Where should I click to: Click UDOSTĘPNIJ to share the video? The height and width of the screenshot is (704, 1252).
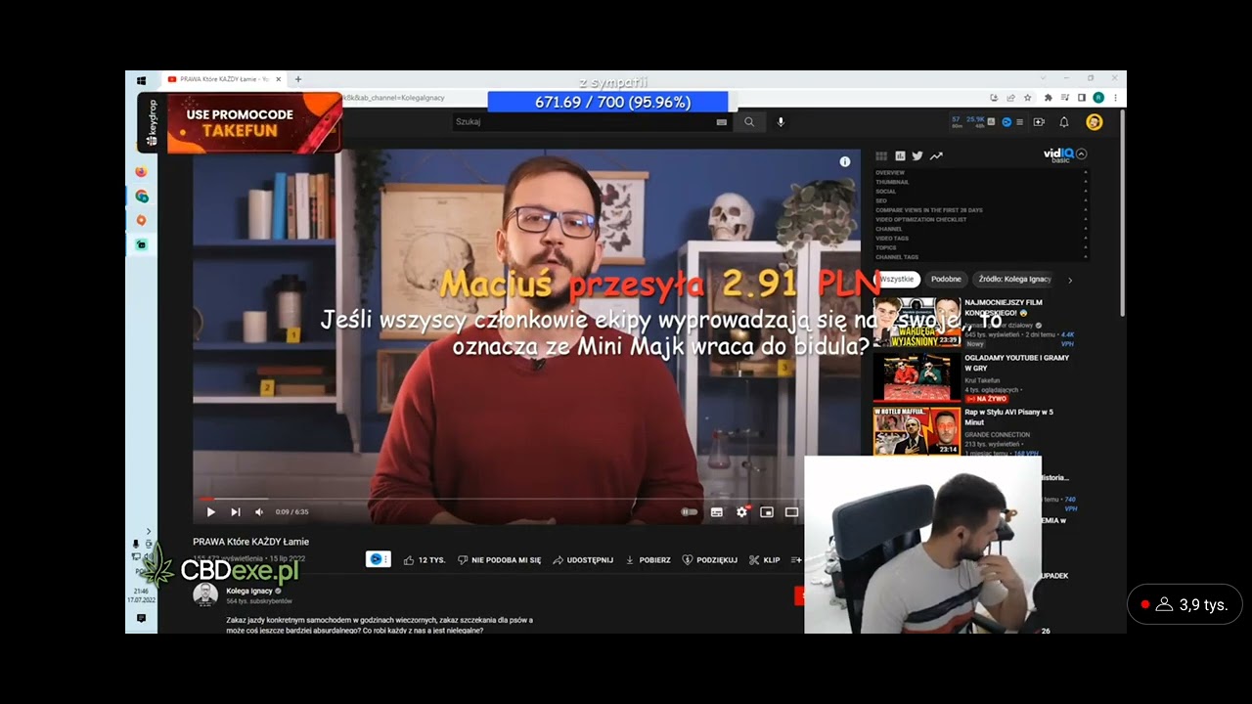tap(583, 560)
